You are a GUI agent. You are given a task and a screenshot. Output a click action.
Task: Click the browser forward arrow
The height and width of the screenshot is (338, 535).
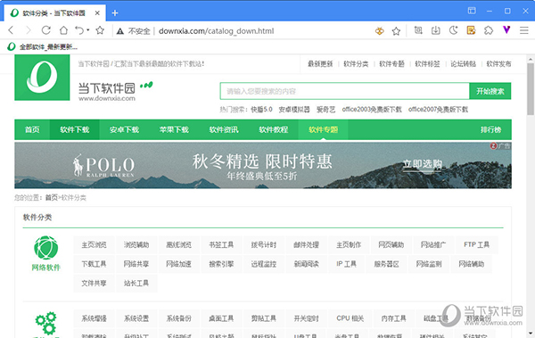29,30
